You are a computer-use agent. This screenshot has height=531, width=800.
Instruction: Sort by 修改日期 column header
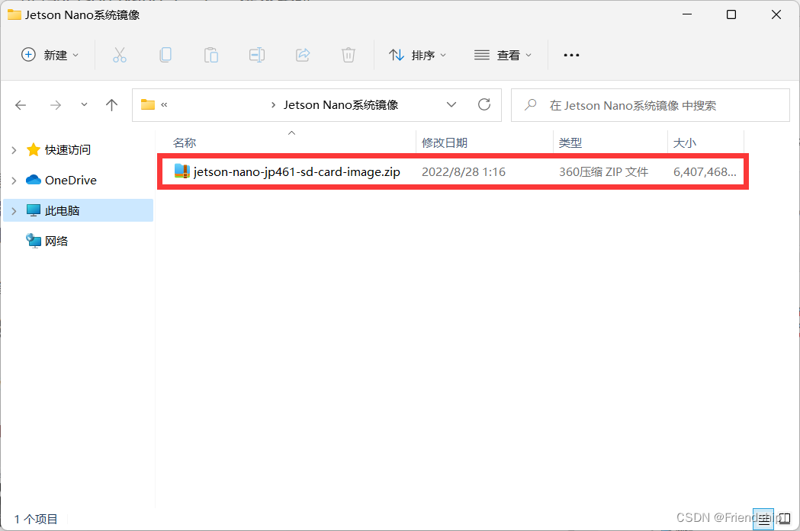point(445,142)
